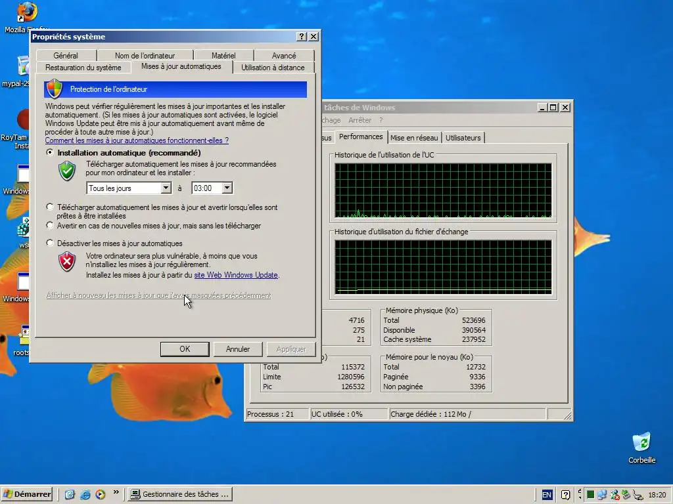The image size is (673, 504).
Task: Click the Task Manager resize grip corner
Action: click(x=567, y=415)
